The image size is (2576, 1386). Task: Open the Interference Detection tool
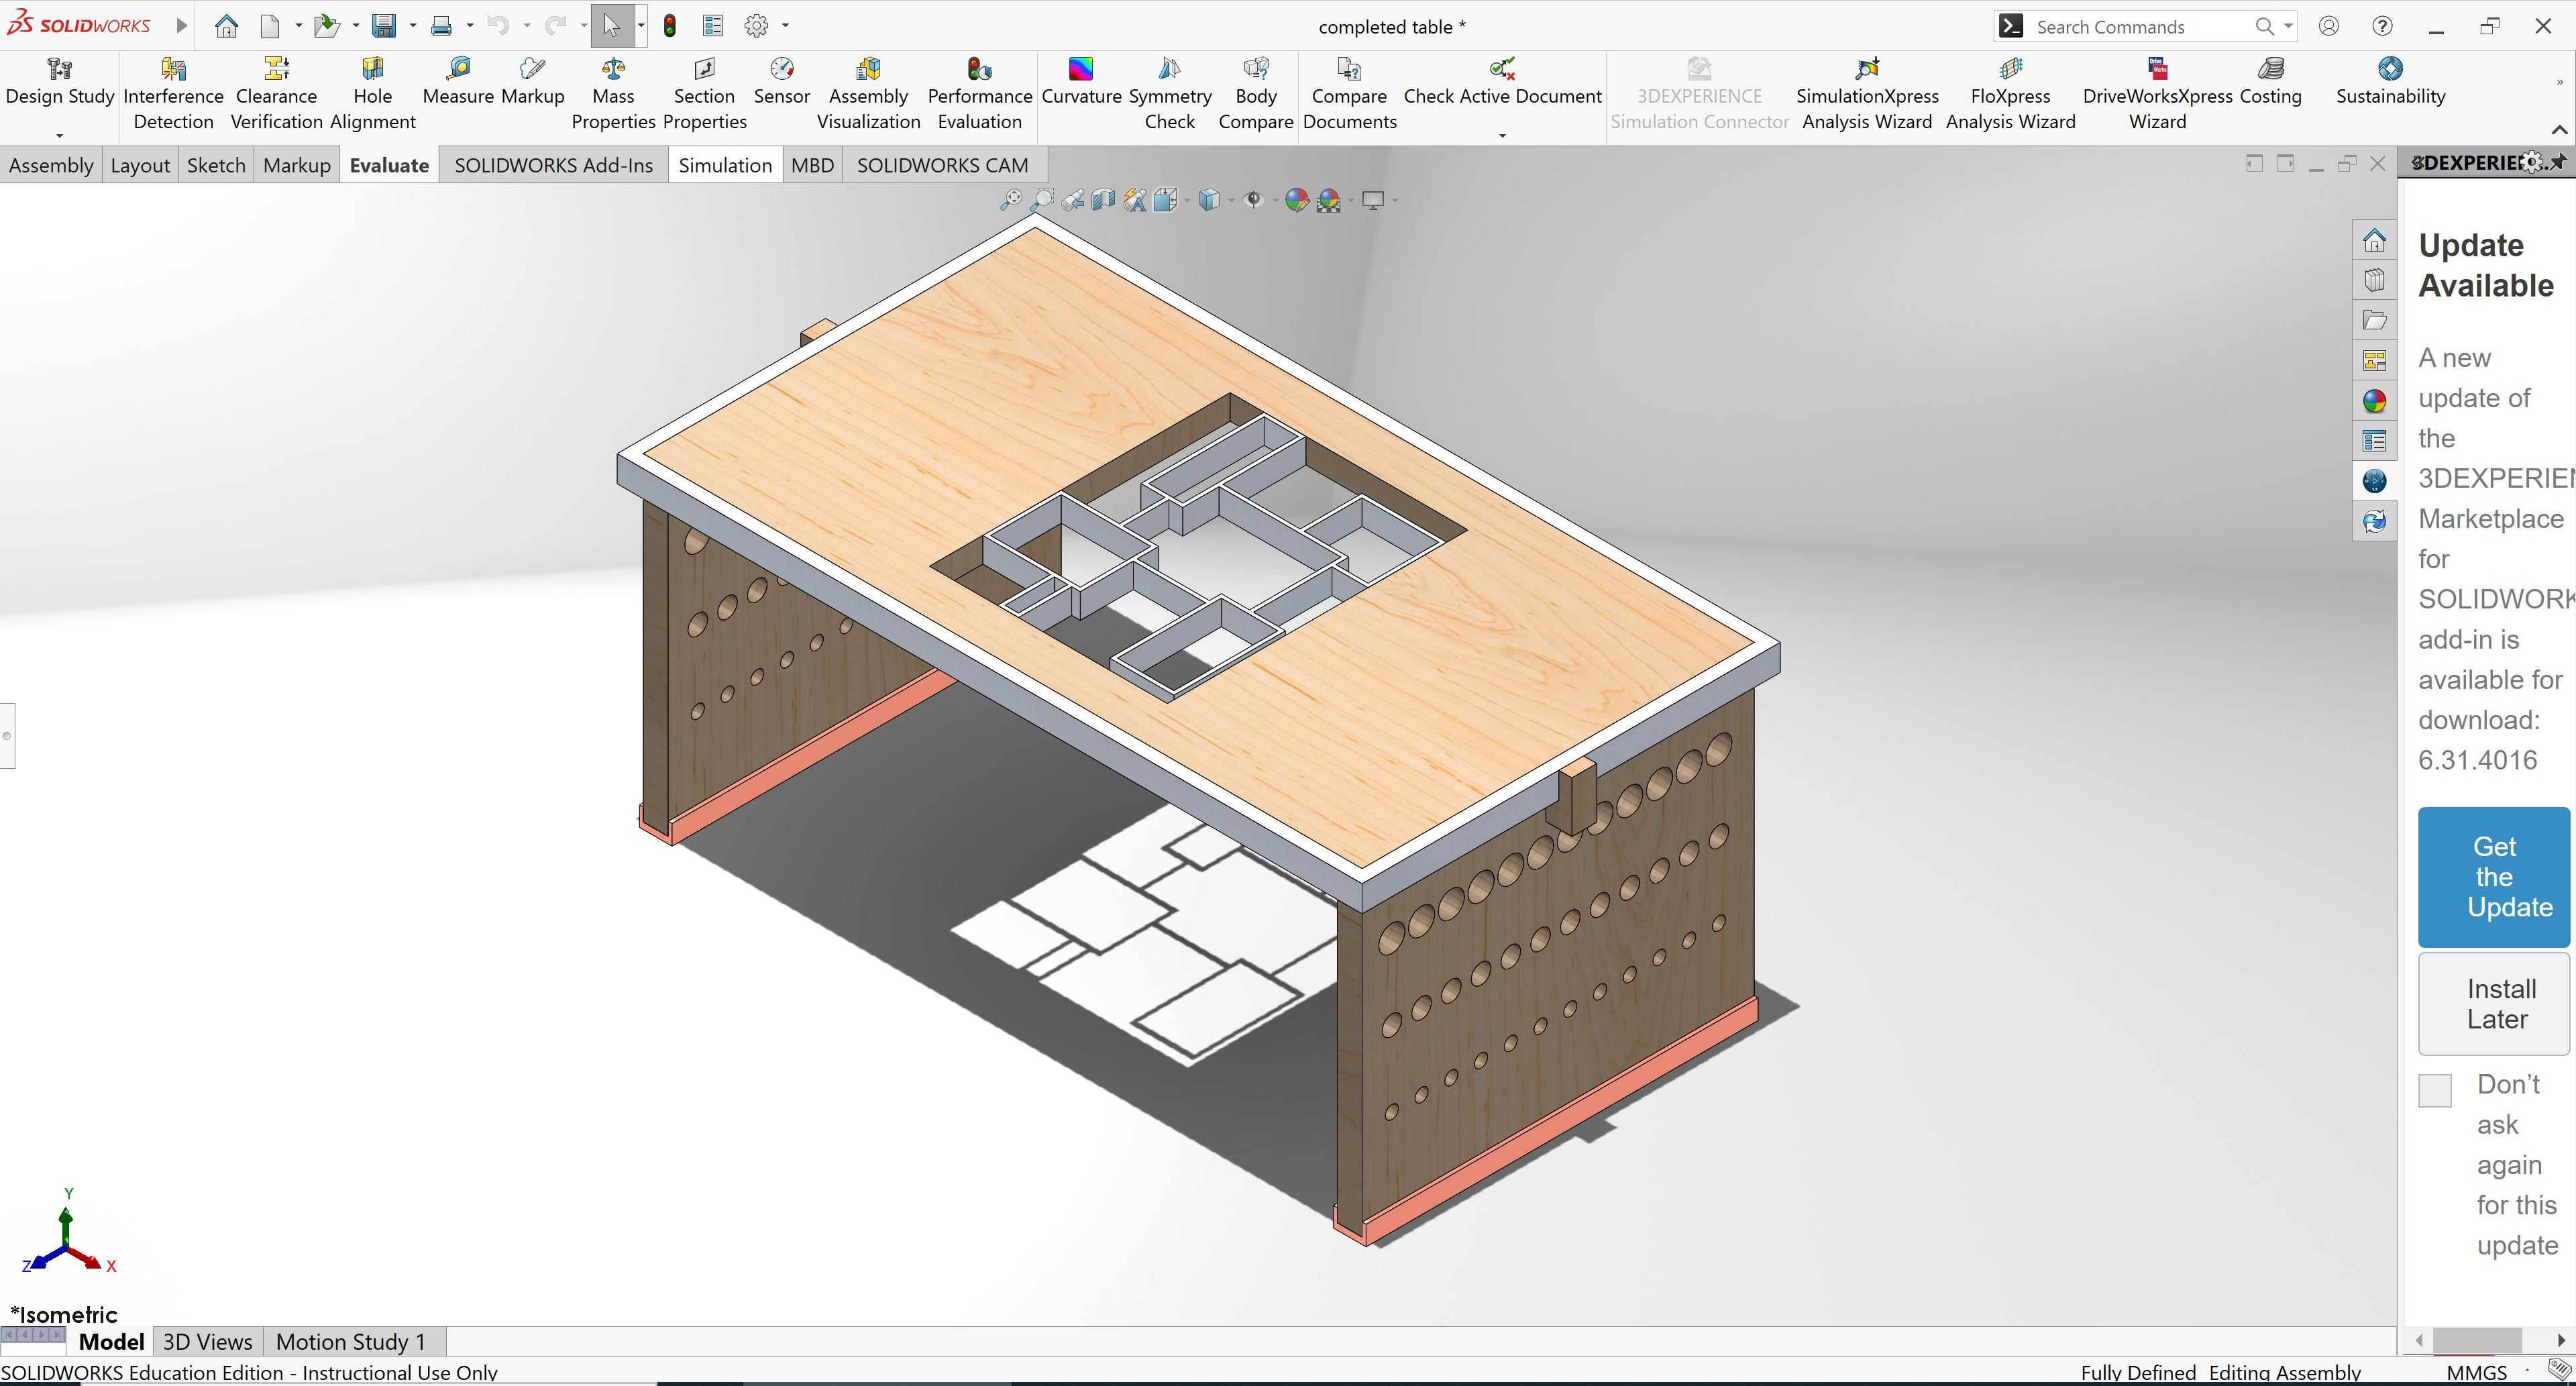(173, 94)
